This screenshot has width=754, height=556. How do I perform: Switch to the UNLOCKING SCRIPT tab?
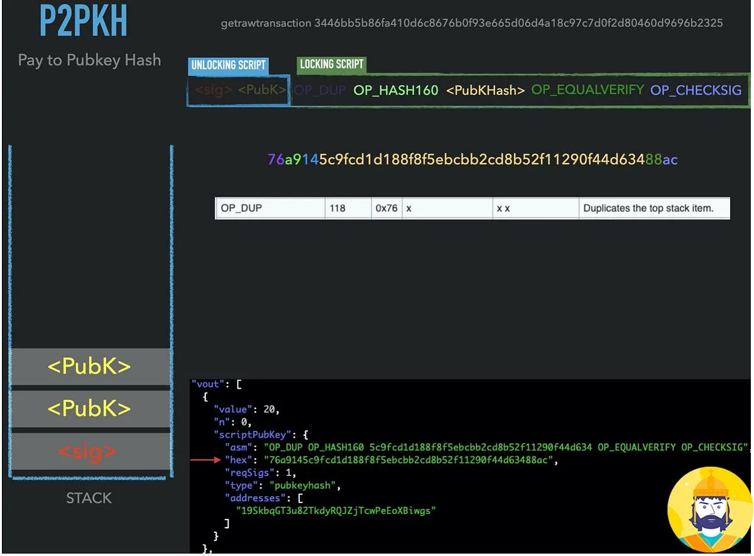[228, 65]
